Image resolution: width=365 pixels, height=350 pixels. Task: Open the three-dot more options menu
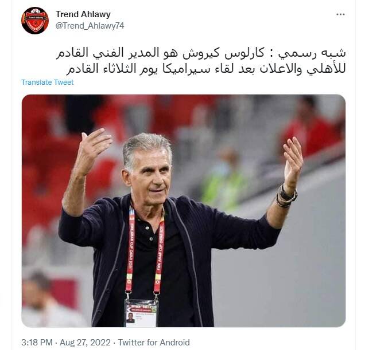point(340,14)
